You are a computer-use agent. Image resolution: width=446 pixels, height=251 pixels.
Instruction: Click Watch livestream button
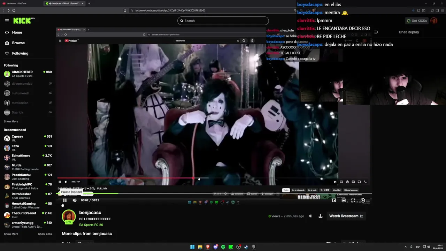(346, 216)
